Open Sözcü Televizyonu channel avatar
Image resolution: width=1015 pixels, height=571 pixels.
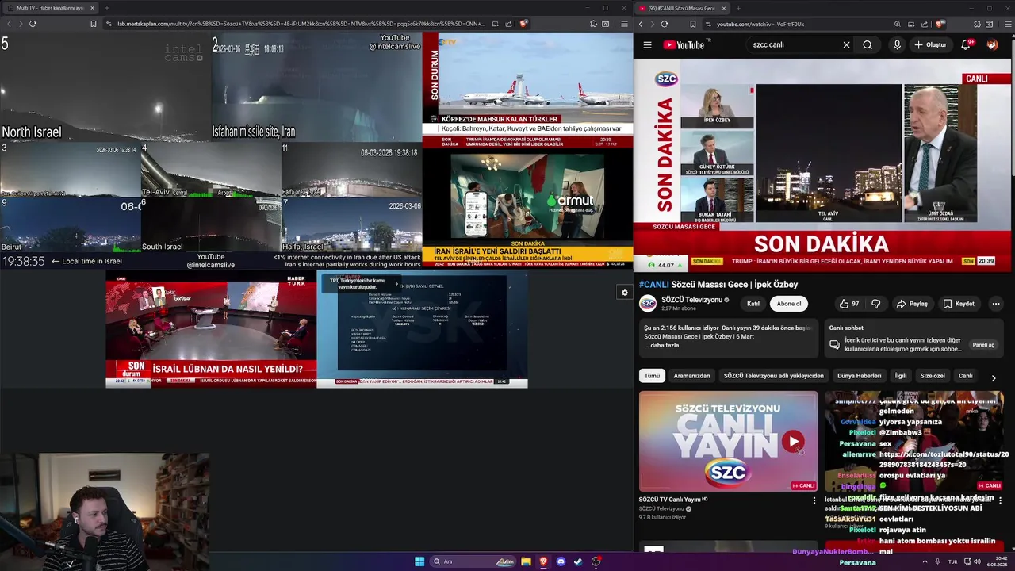pos(648,304)
